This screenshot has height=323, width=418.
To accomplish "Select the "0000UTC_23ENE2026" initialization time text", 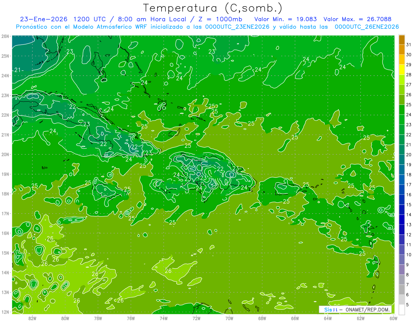I will point(237,27).
